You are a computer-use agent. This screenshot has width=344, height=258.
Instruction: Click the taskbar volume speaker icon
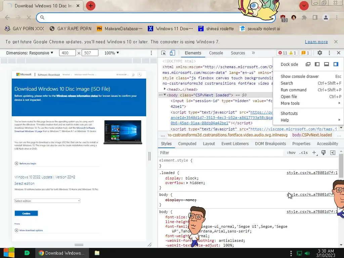tap(307, 253)
